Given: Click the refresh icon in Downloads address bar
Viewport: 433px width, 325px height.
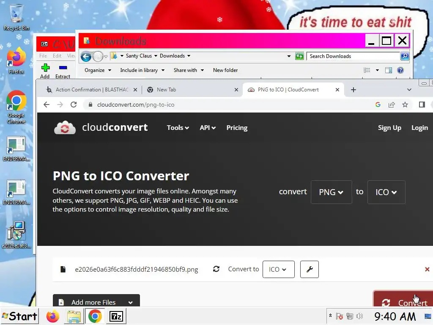Looking at the screenshot, I should tap(299, 56).
